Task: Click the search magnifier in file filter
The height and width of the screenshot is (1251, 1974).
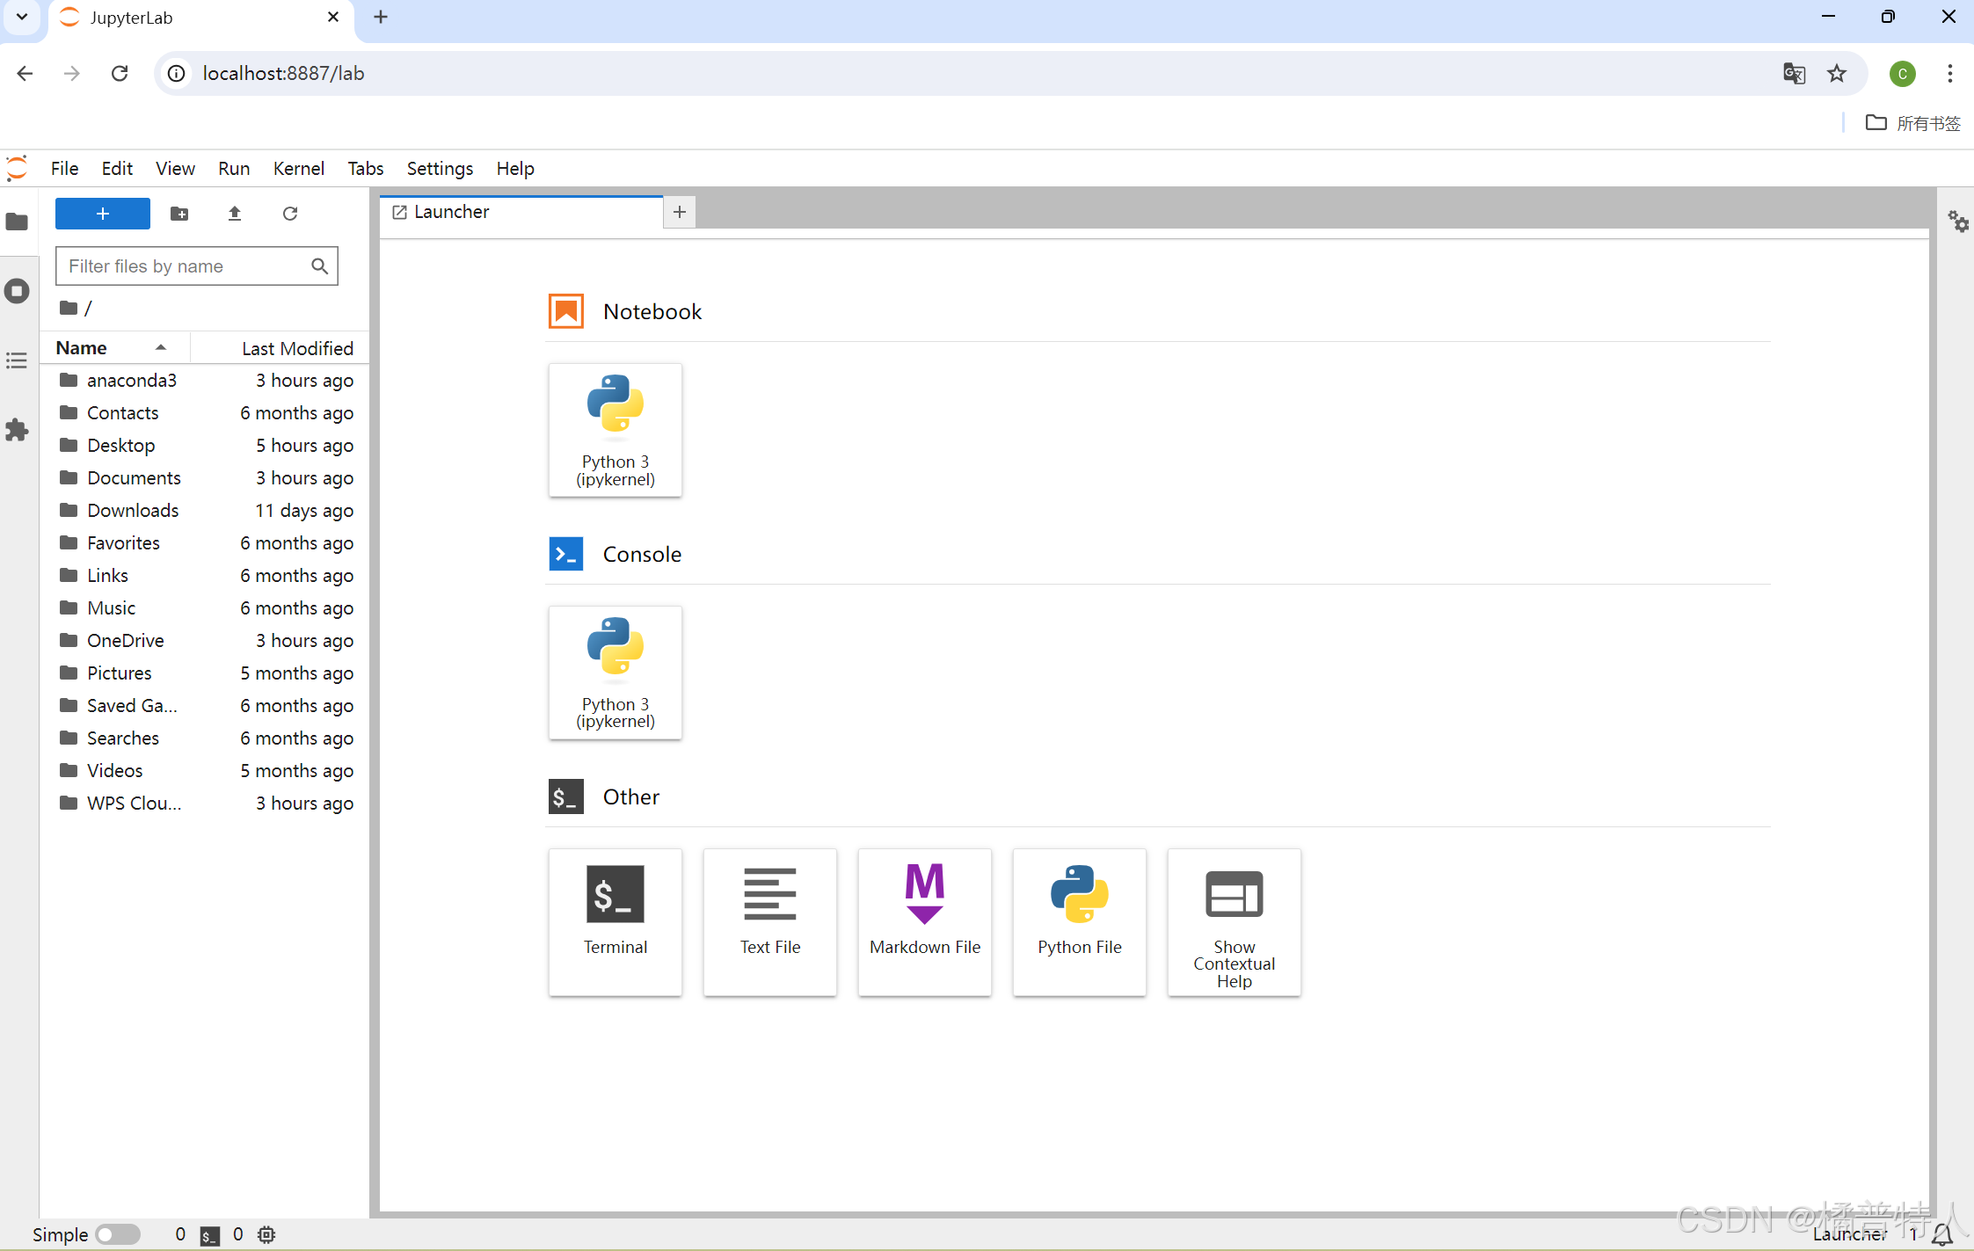Action: coord(320,266)
